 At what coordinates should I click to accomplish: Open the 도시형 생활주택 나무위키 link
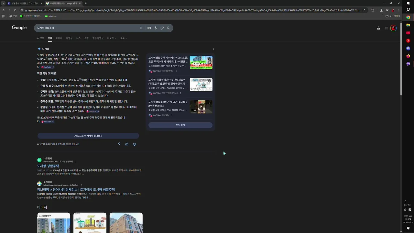click(48, 166)
